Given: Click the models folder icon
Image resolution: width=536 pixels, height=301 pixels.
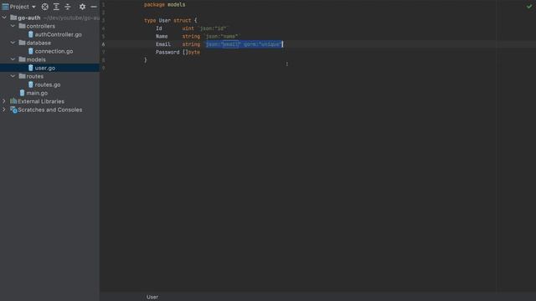Looking at the screenshot, I should click(22, 59).
